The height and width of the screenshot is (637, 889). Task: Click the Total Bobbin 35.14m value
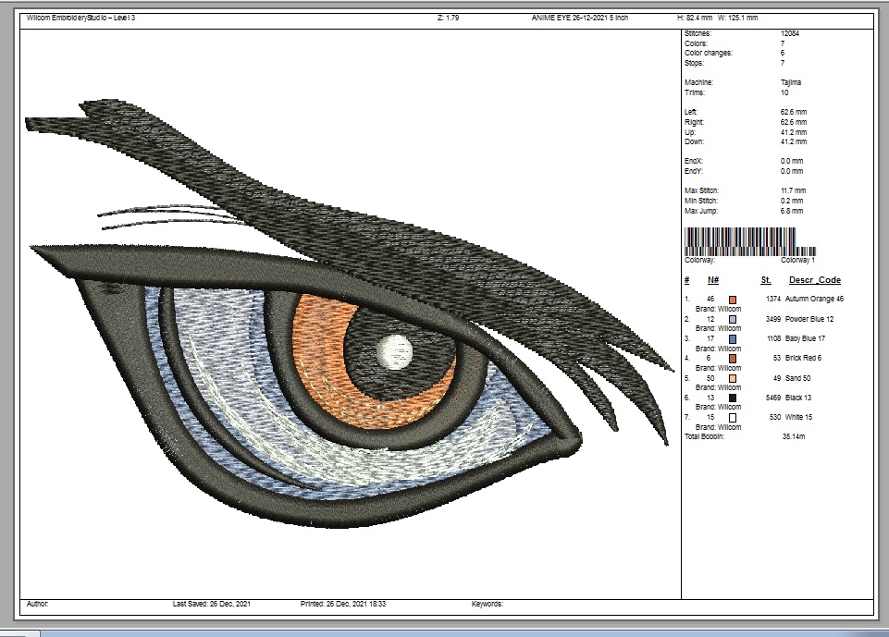(x=795, y=435)
